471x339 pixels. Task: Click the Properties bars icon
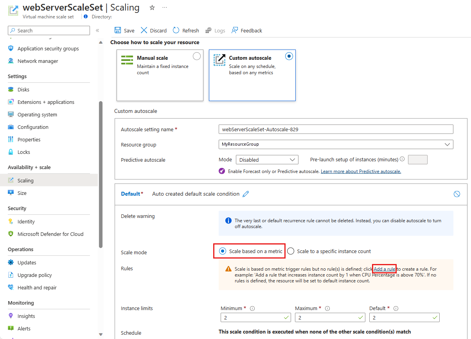click(11, 139)
